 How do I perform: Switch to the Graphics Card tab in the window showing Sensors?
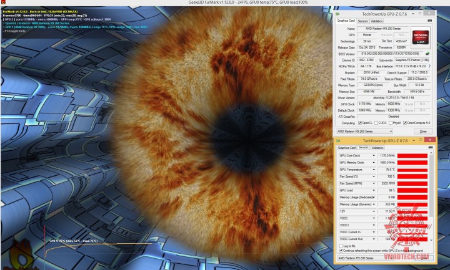tap(347, 148)
